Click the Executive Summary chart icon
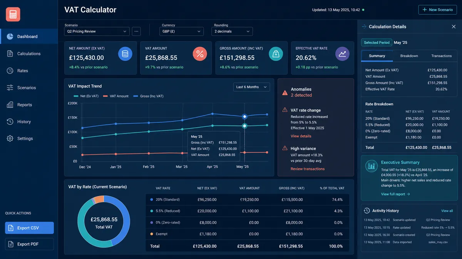The image size is (462, 259). coord(372,166)
